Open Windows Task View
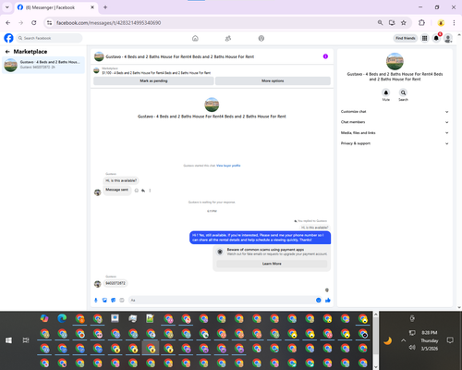Image resolution: width=462 pixels, height=370 pixels. [26, 340]
